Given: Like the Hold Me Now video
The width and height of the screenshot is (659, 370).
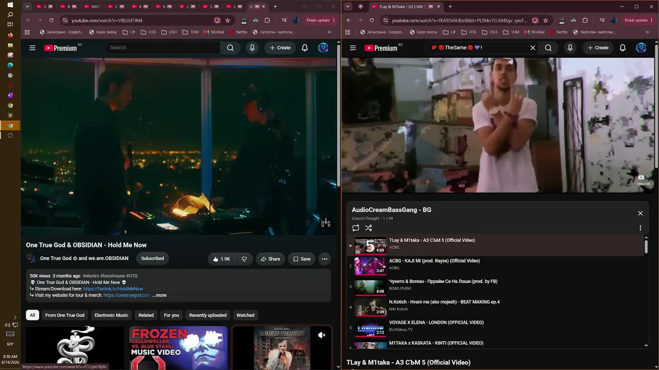Looking at the screenshot, I should point(221,259).
